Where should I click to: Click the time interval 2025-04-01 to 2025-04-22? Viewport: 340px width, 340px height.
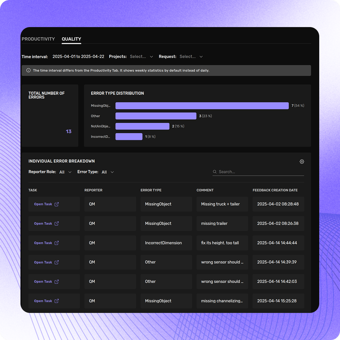click(x=78, y=56)
